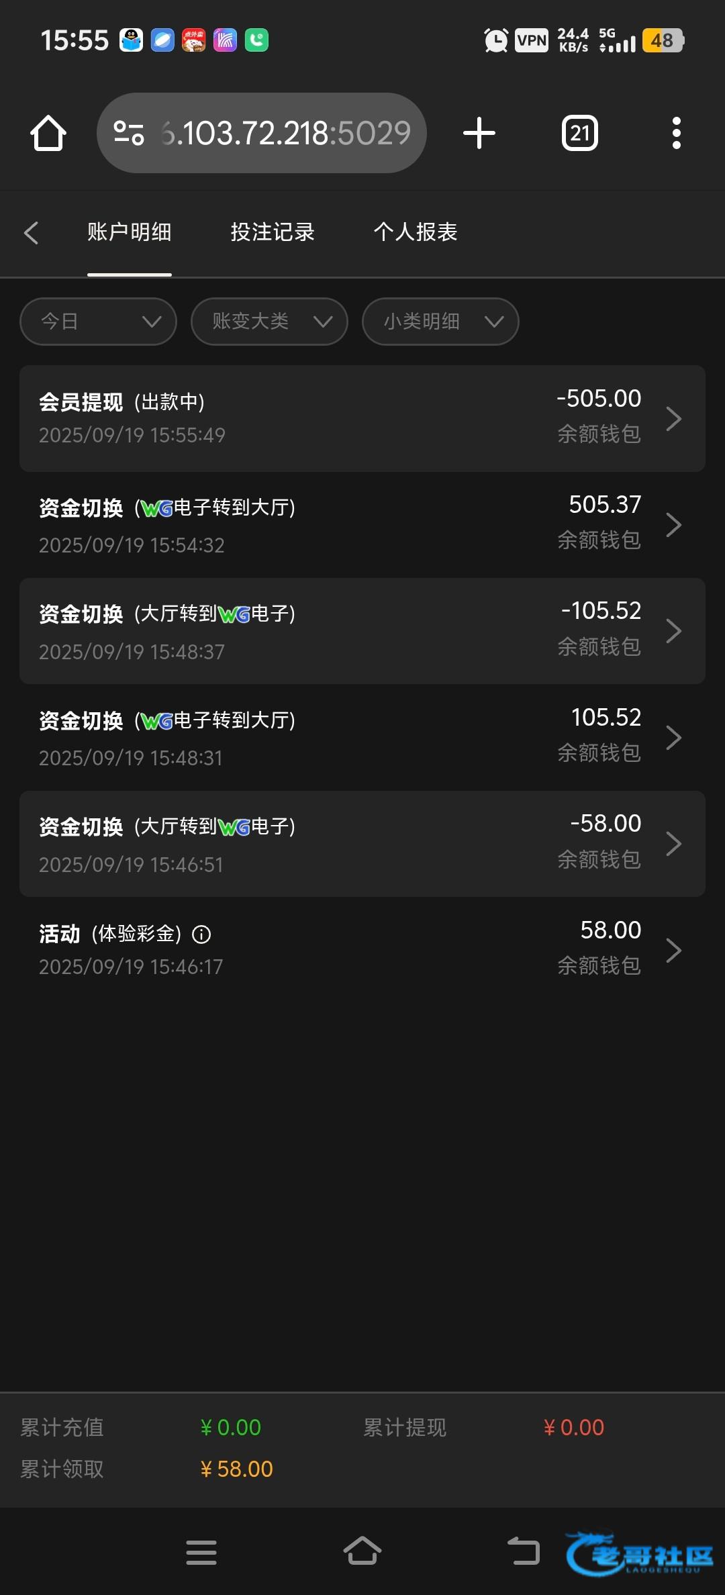Go back using the left chevron
Viewport: 725px width, 1595px height.
(31, 232)
